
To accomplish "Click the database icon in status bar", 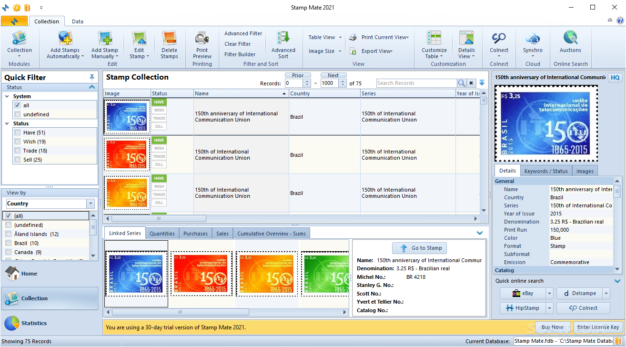I will (x=618, y=341).
